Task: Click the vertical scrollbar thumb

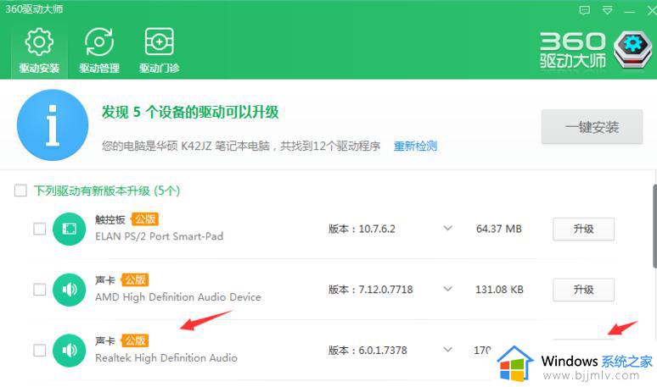Action: [x=654, y=226]
